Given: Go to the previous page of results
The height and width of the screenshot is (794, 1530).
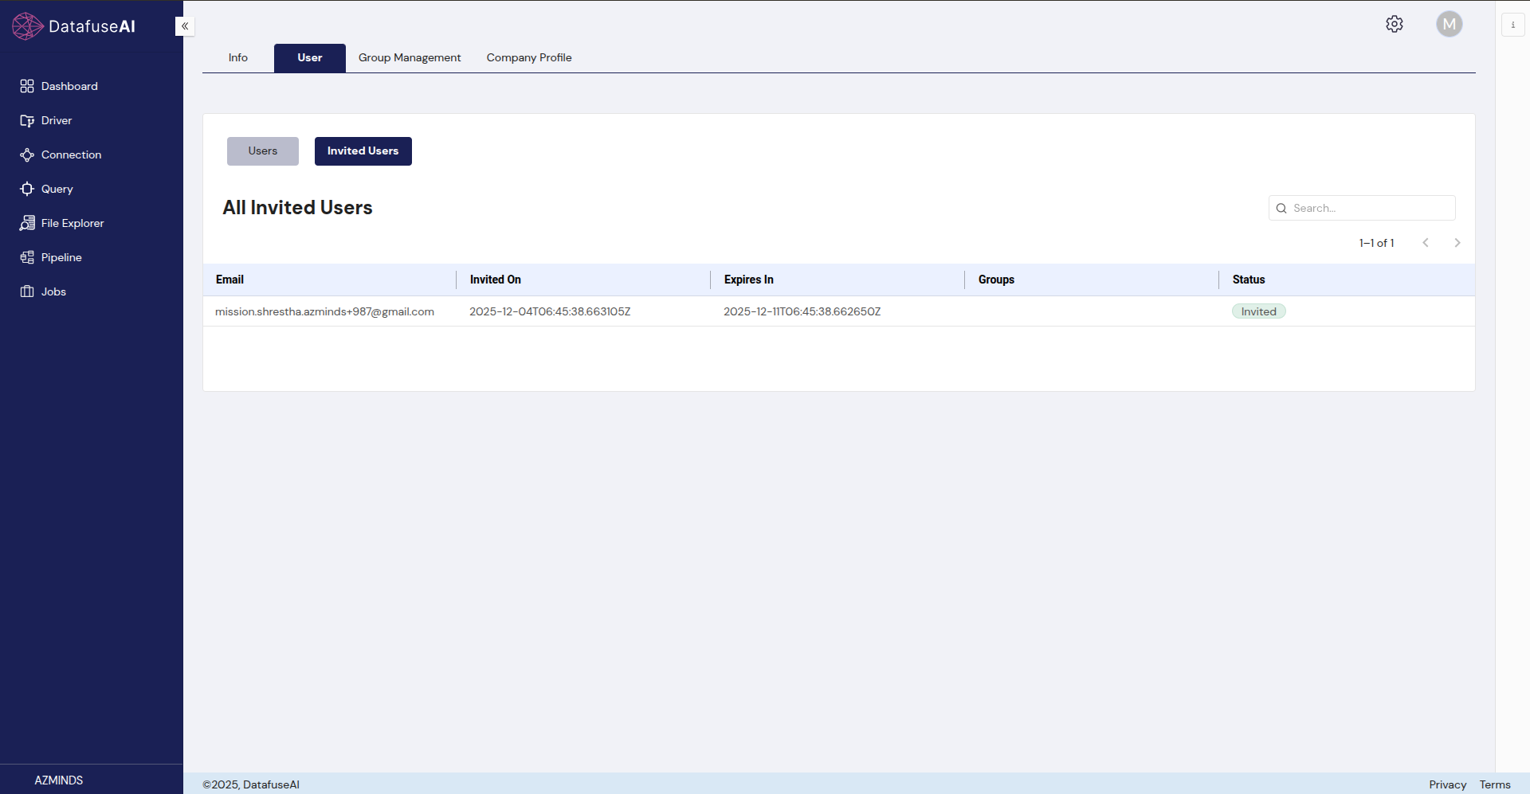Looking at the screenshot, I should coord(1426,242).
